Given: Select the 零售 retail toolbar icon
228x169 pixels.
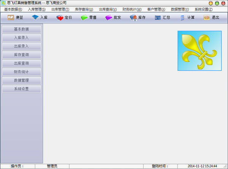Looking at the screenshot, I should [x=84, y=17].
